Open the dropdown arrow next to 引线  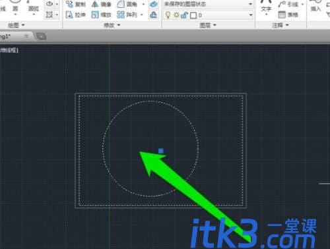[x=303, y=5]
